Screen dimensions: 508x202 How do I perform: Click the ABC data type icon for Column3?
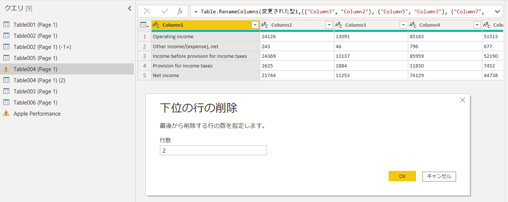(x=339, y=25)
